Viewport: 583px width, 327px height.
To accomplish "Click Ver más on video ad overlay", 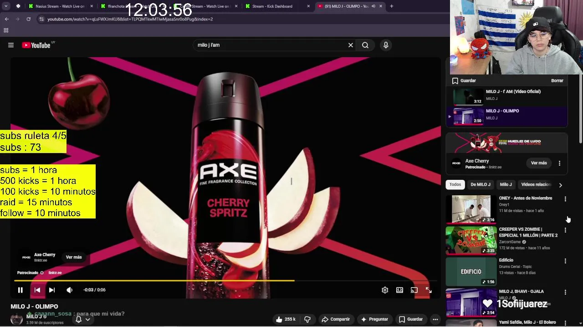I will click(x=74, y=257).
